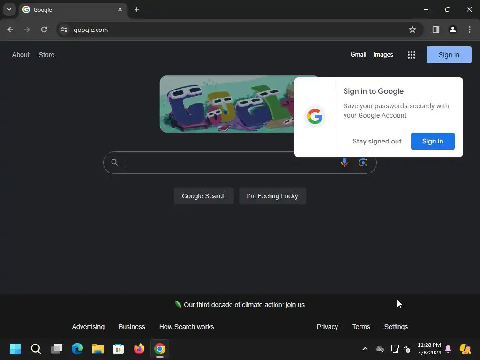Open How Search works link
Viewport: 480px width, 360px height.
(x=187, y=327)
